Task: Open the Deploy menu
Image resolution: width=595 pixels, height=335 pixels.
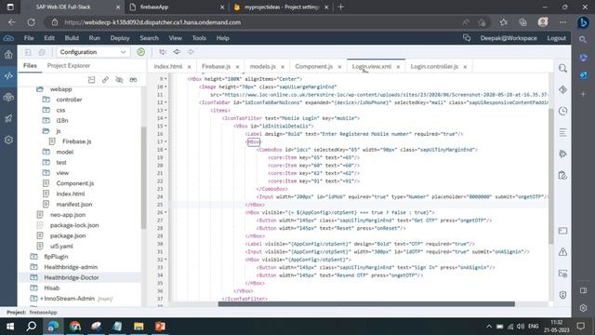Action: point(120,38)
